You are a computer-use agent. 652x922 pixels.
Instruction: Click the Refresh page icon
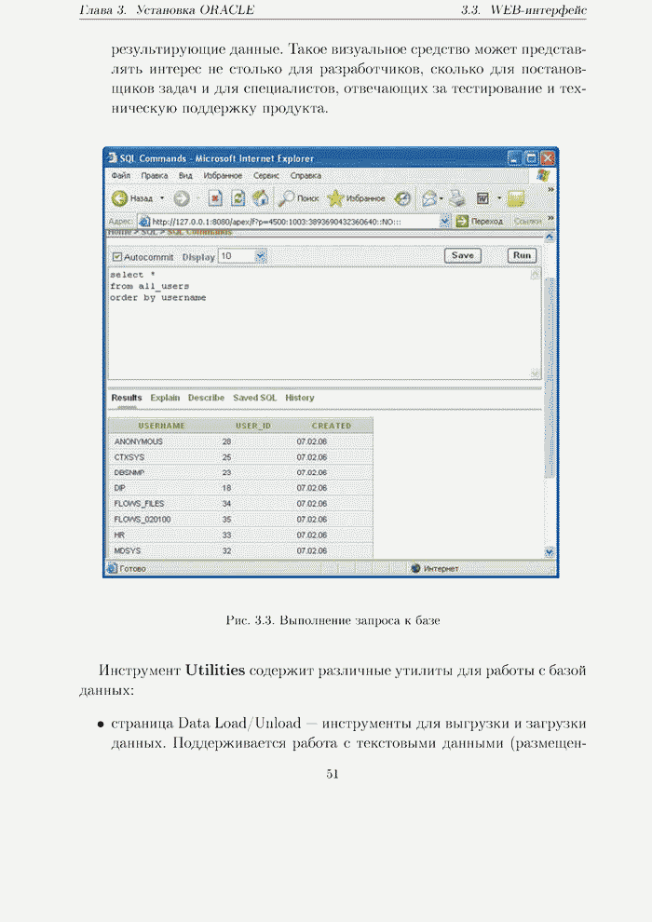tap(238, 198)
